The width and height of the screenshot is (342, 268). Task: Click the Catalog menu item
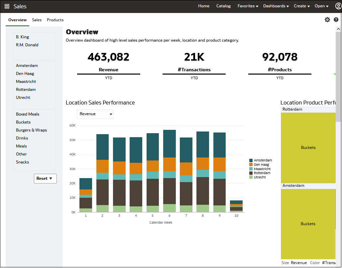[223, 6]
